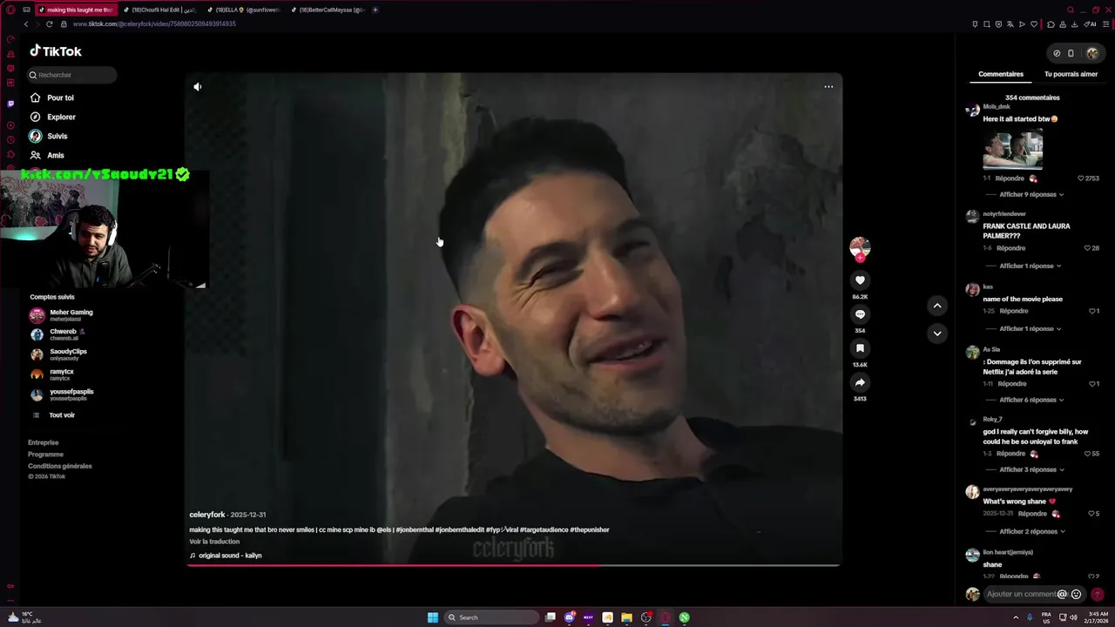Share the video with the arrow icon
Image resolution: width=1115 pixels, height=627 pixels.
[860, 382]
